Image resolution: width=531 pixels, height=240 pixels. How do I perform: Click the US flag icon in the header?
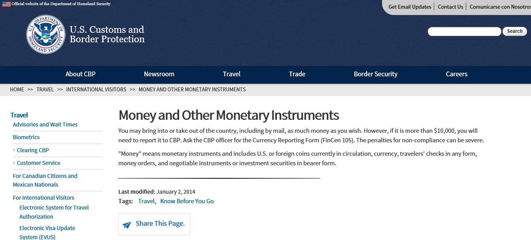6,4
